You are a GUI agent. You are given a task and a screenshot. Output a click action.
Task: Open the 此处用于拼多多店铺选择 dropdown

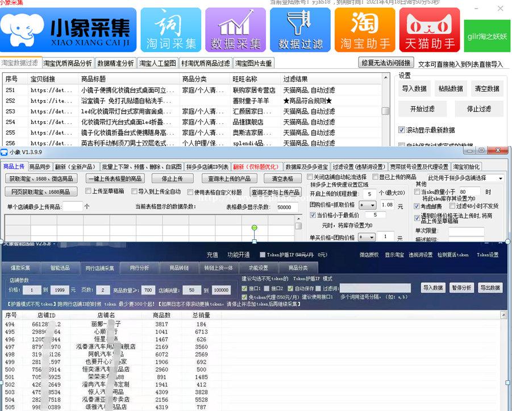coord(465,178)
